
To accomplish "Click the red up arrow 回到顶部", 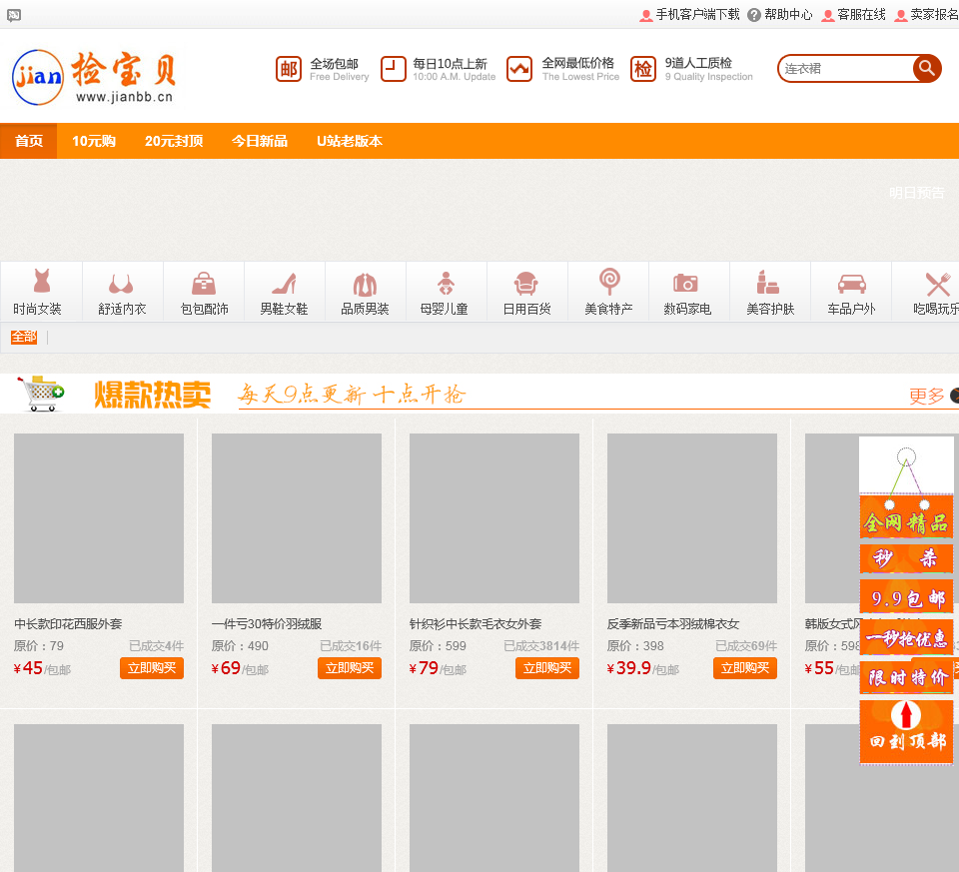I will tap(906, 715).
